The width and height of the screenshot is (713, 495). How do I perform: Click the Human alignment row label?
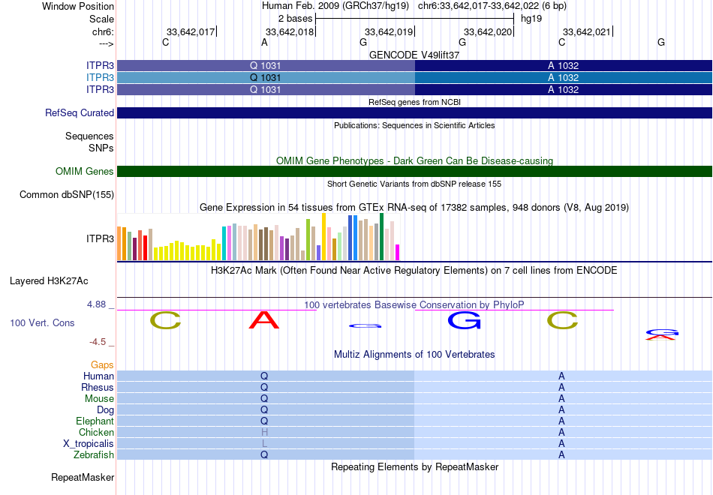(98, 376)
